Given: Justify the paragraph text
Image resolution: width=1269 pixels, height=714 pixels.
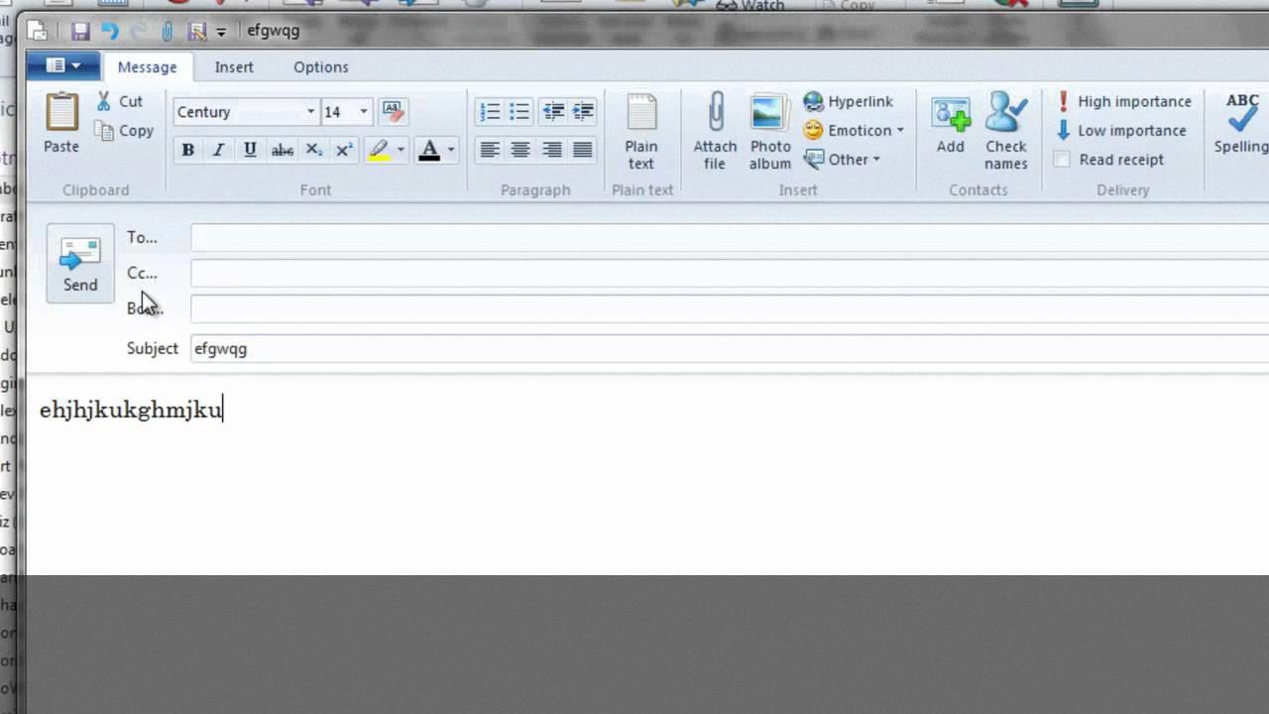Looking at the screenshot, I should pyautogui.click(x=583, y=150).
